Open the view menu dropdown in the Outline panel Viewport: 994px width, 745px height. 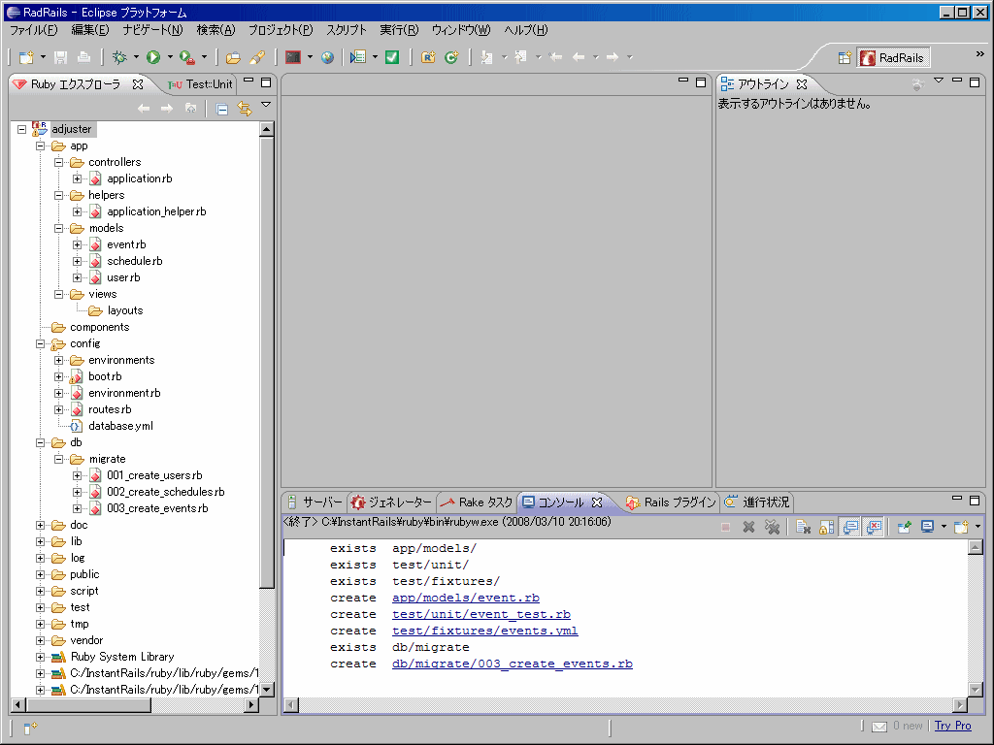point(937,83)
